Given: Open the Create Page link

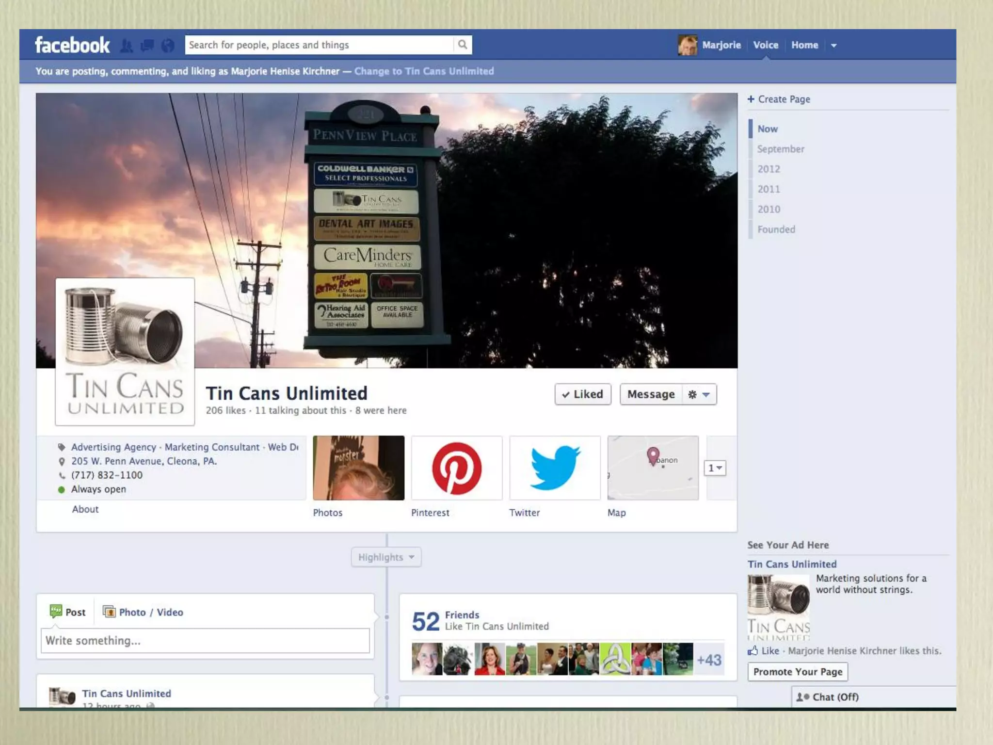Looking at the screenshot, I should pyautogui.click(x=779, y=99).
